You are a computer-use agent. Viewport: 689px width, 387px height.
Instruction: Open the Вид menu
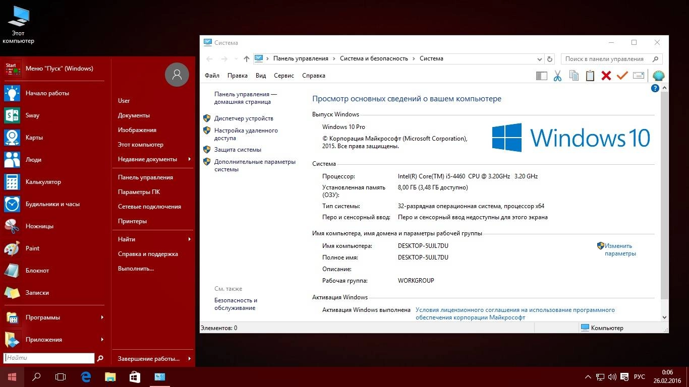(x=261, y=76)
